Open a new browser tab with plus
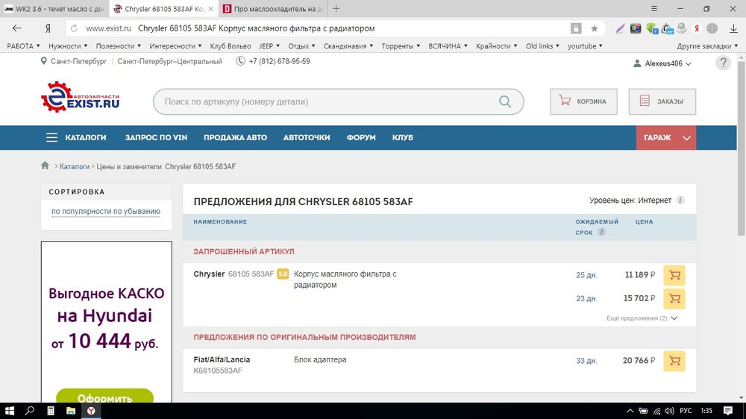This screenshot has width=746, height=419. [336, 8]
